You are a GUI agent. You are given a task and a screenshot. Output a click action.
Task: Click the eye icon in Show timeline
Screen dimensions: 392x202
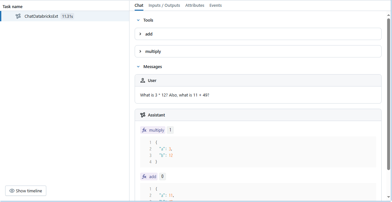coord(12,191)
